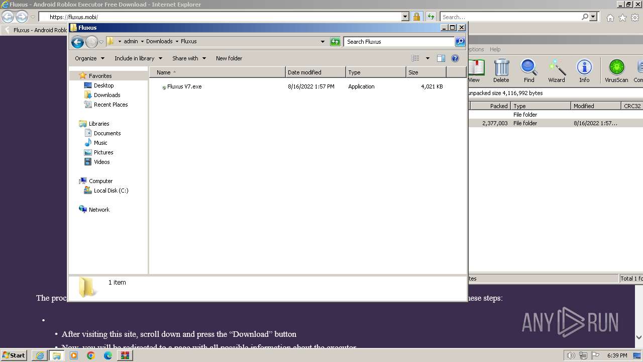Click Internet Explorer forward button

(x=22, y=17)
